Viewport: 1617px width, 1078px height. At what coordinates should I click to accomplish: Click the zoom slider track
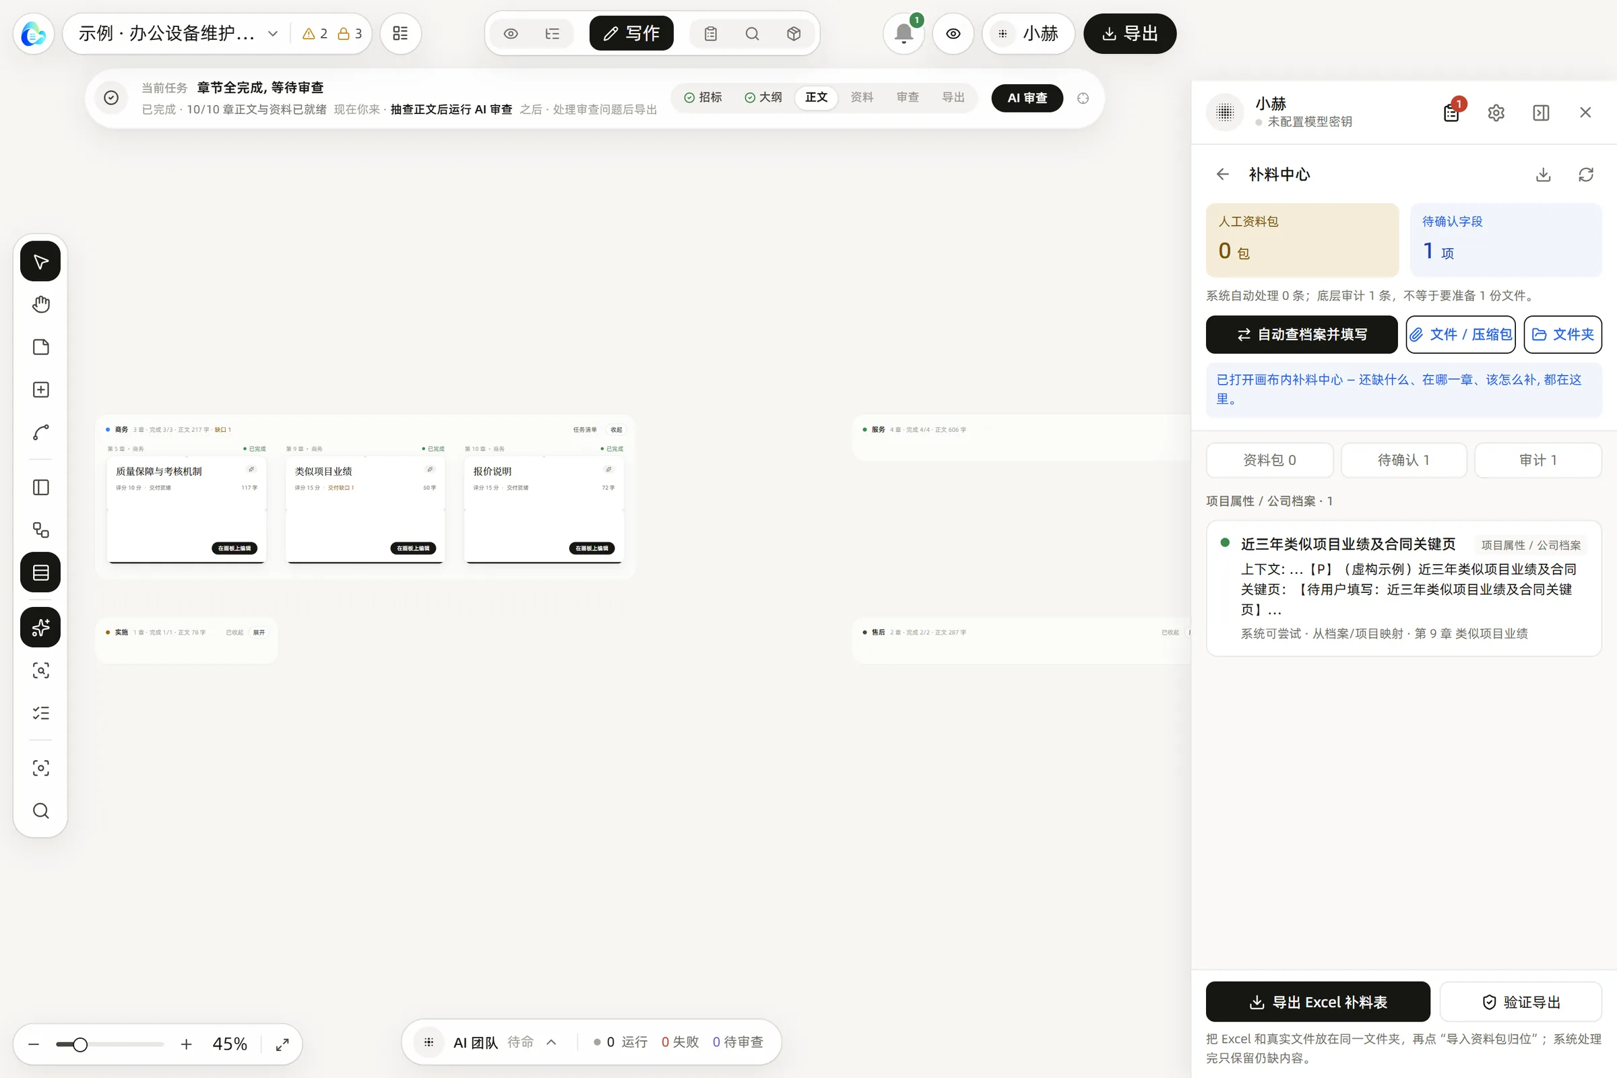point(110,1044)
